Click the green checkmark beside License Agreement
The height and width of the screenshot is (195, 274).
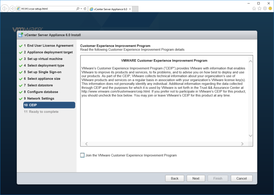pos(21,46)
